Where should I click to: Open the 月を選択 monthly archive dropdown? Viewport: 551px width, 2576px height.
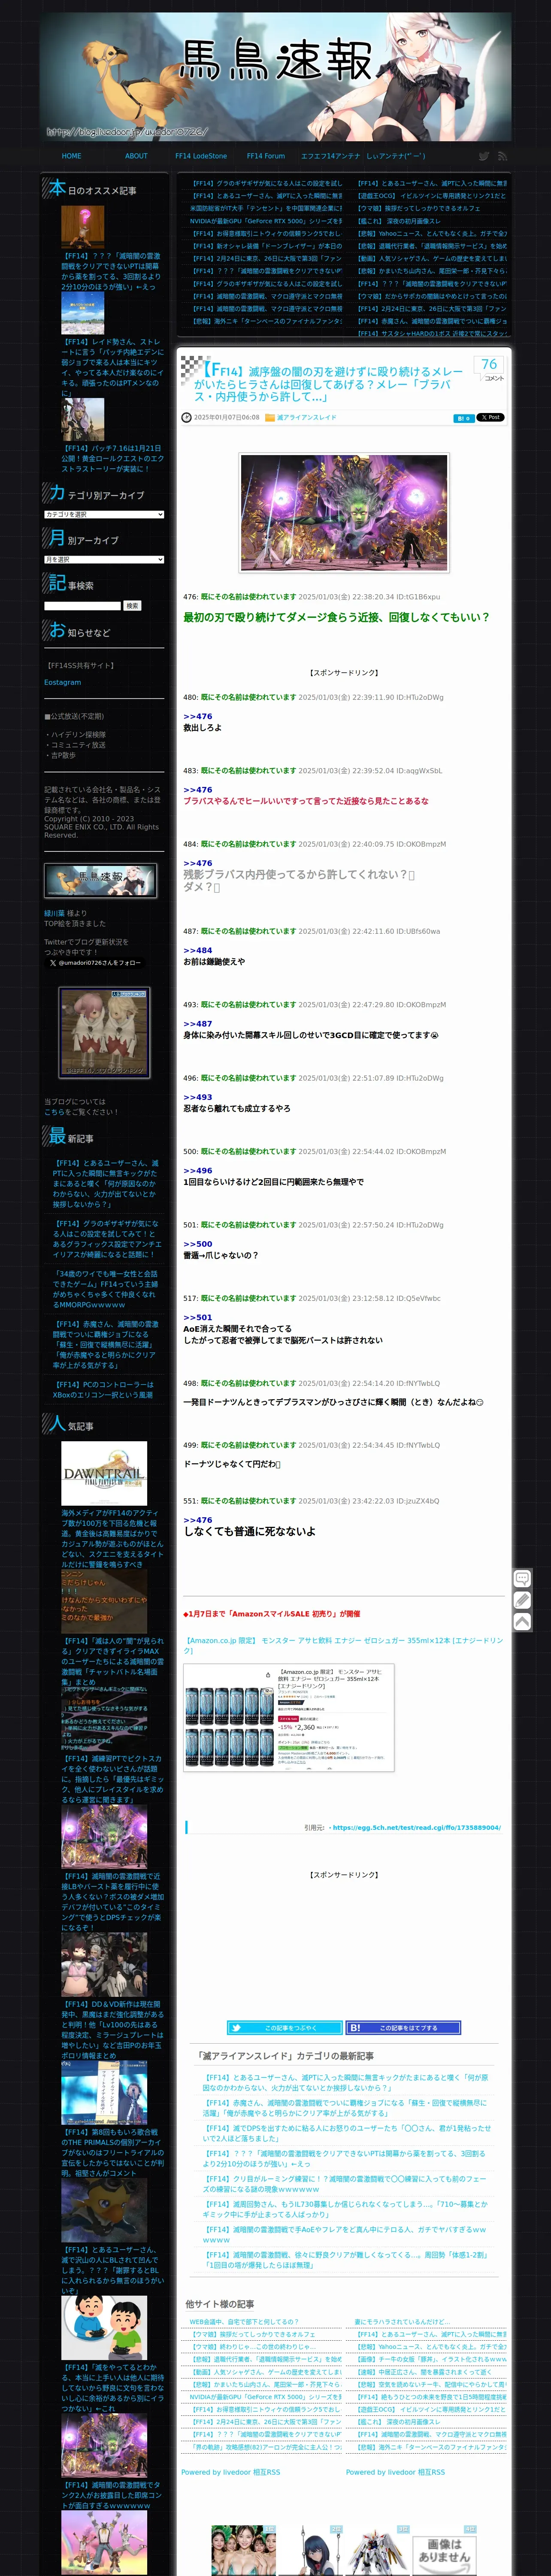click(x=104, y=559)
